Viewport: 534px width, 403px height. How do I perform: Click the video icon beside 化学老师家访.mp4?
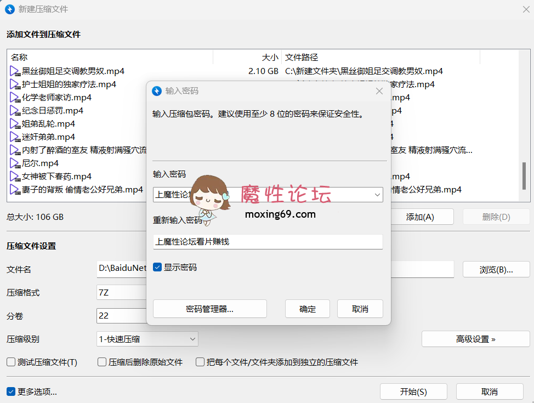click(x=15, y=97)
